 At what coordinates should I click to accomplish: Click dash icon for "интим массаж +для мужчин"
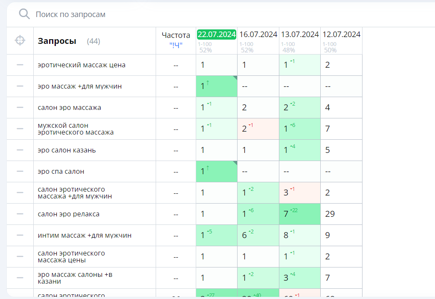pyautogui.click(x=20, y=235)
